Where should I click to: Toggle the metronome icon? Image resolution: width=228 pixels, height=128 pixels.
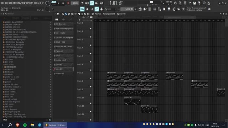pyautogui.click(x=82, y=3)
